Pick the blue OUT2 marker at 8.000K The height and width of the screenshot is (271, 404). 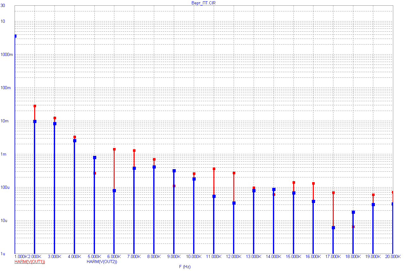(x=154, y=167)
